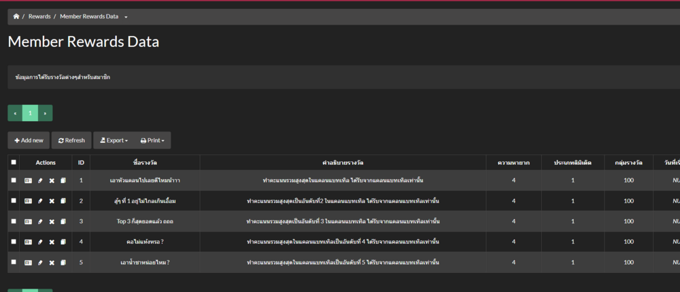Go to Rewards in breadcrumb
The height and width of the screenshot is (292, 680).
coord(39,16)
